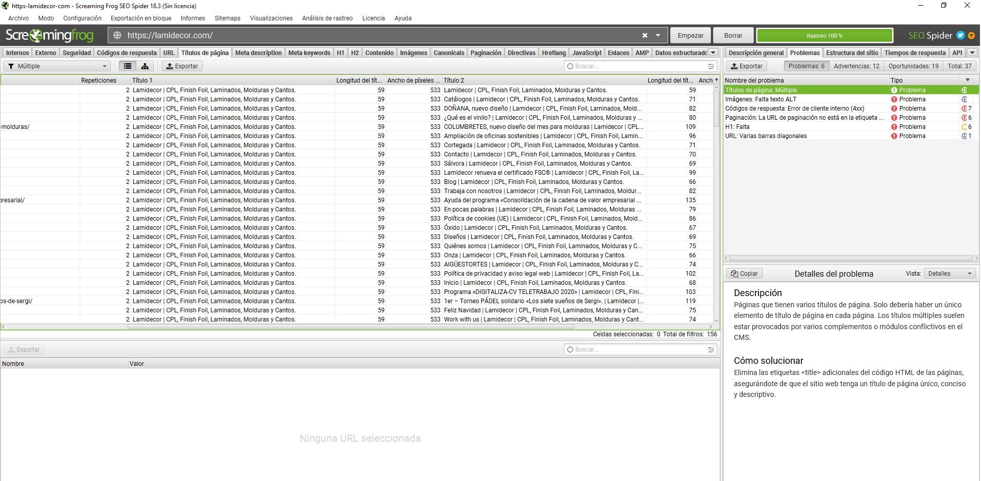Open the Configuración menu
The height and width of the screenshot is (481, 981).
pos(82,18)
